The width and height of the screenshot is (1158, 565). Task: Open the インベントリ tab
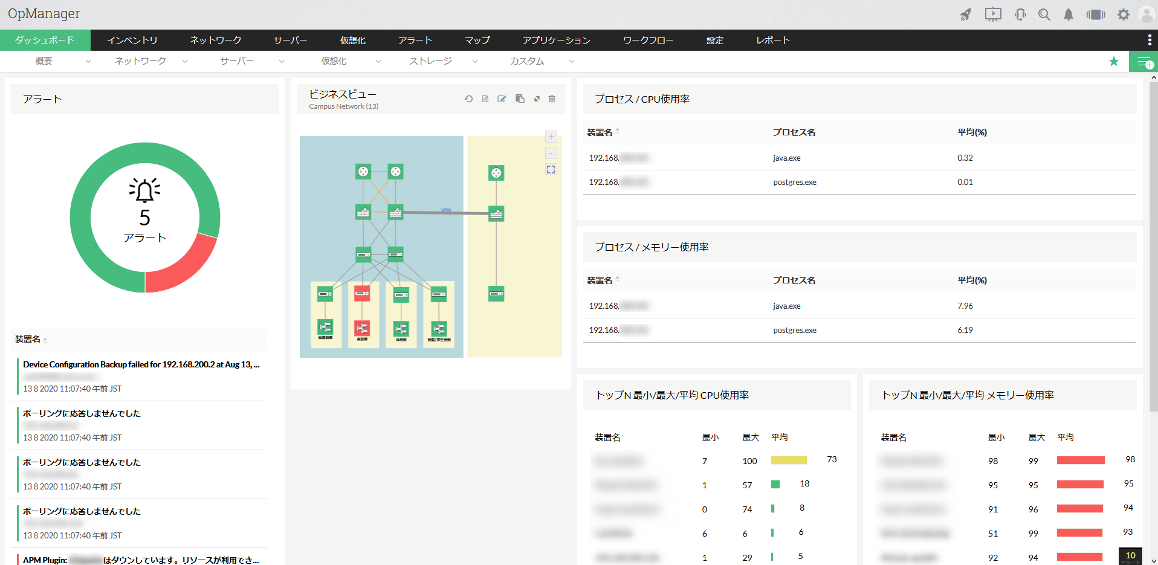(132, 40)
